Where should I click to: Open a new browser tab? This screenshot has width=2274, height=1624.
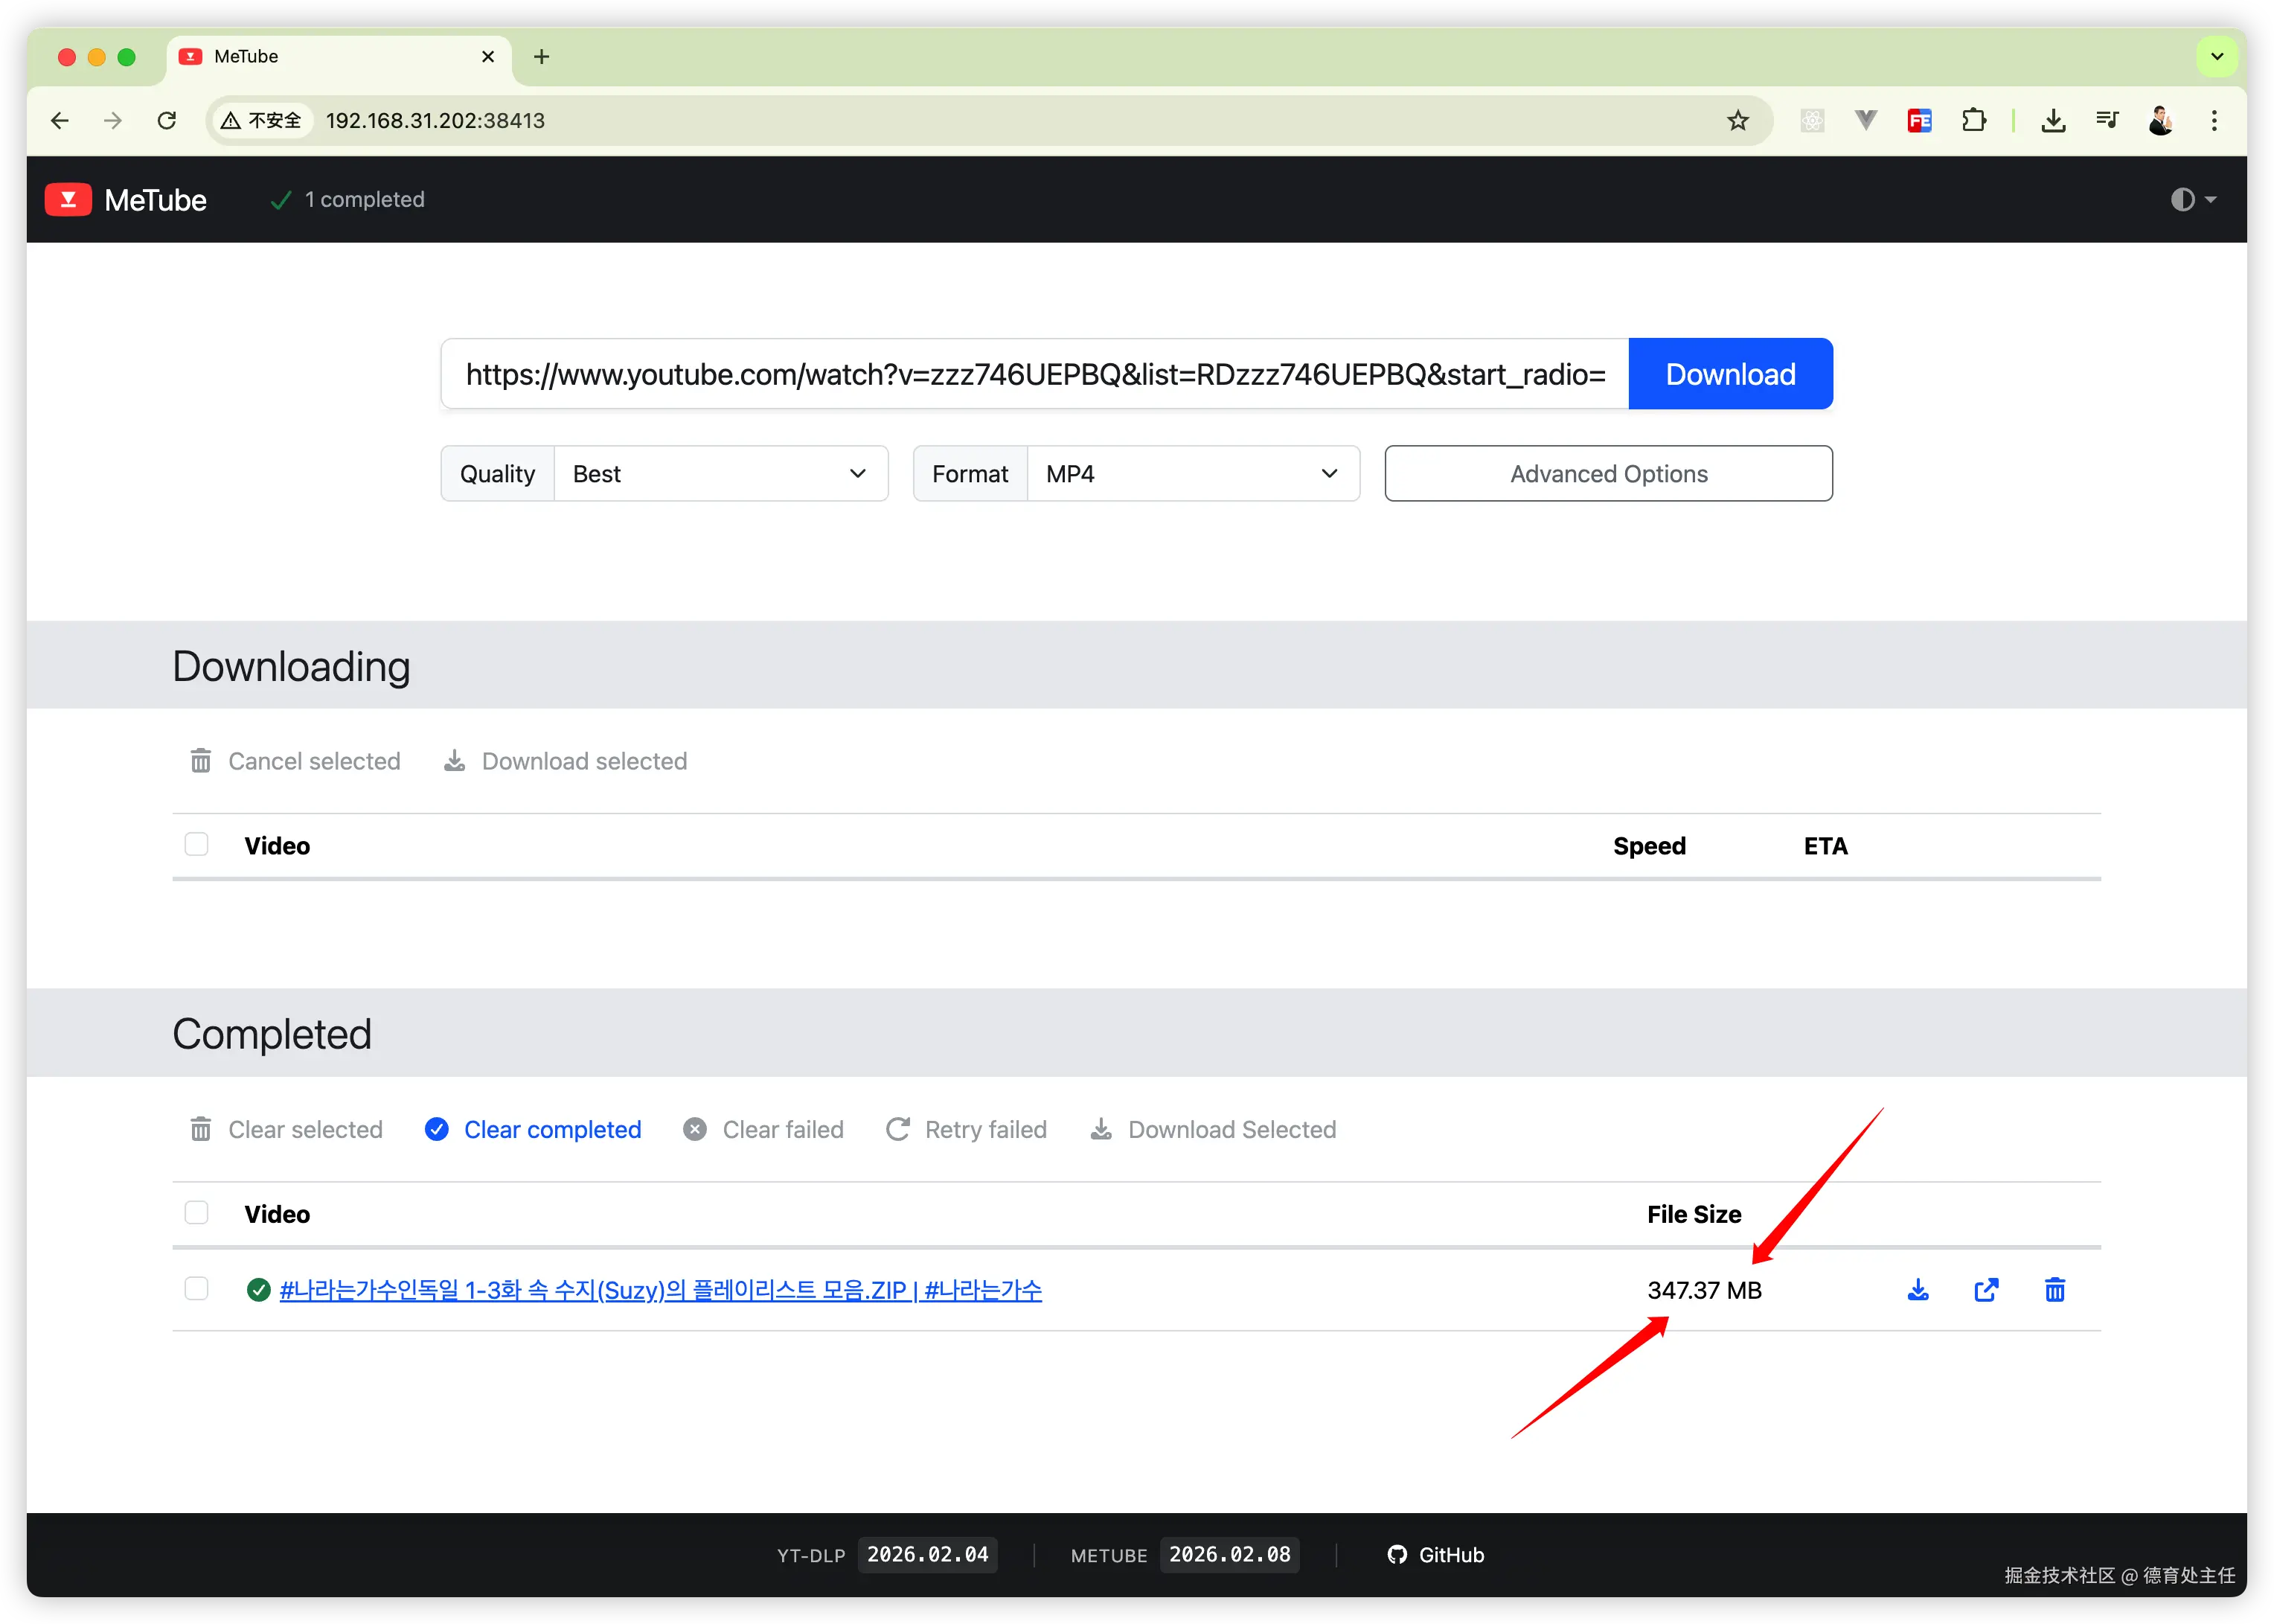click(x=542, y=57)
